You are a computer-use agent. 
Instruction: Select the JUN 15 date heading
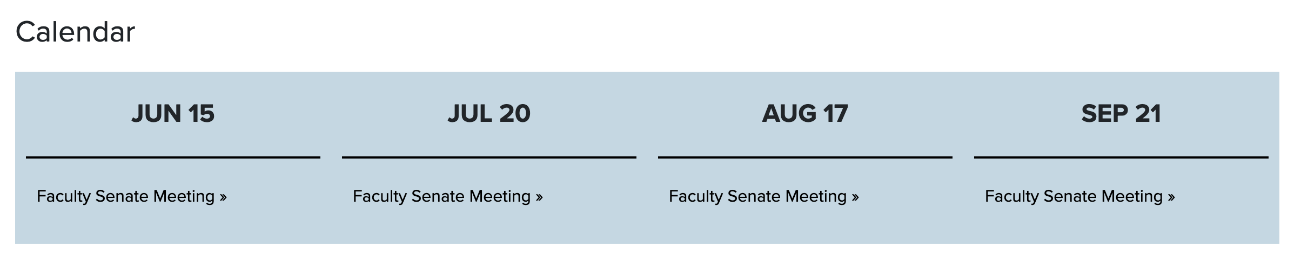(x=173, y=114)
